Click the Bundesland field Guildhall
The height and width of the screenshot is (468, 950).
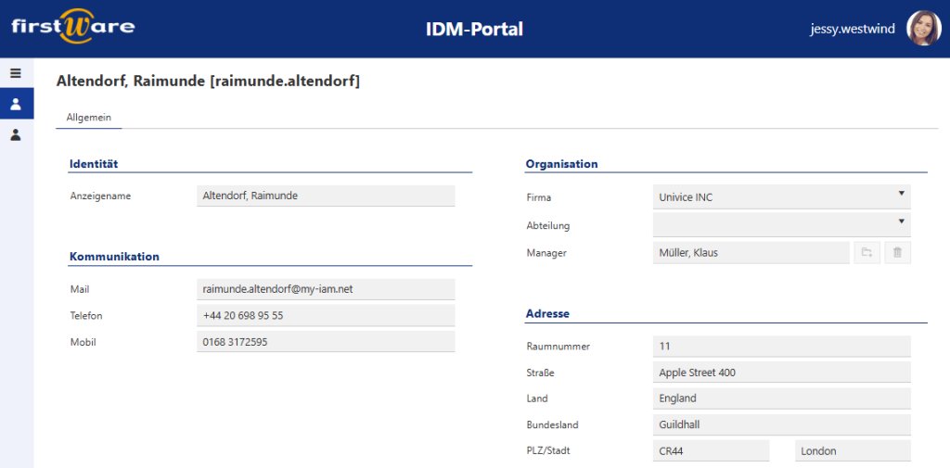[x=781, y=424]
